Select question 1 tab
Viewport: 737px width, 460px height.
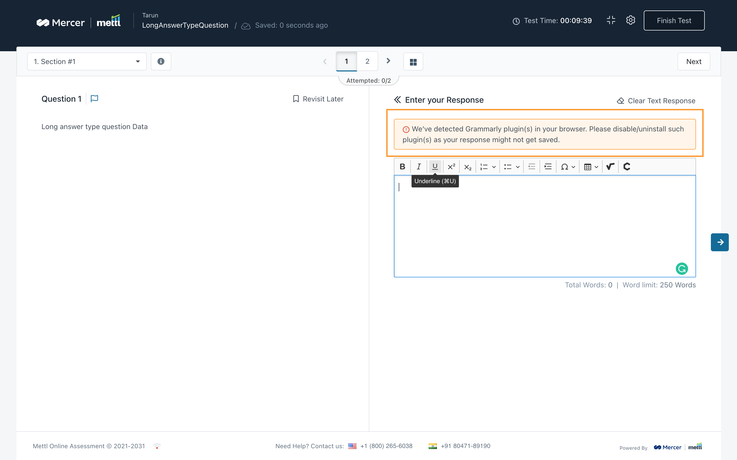(346, 61)
